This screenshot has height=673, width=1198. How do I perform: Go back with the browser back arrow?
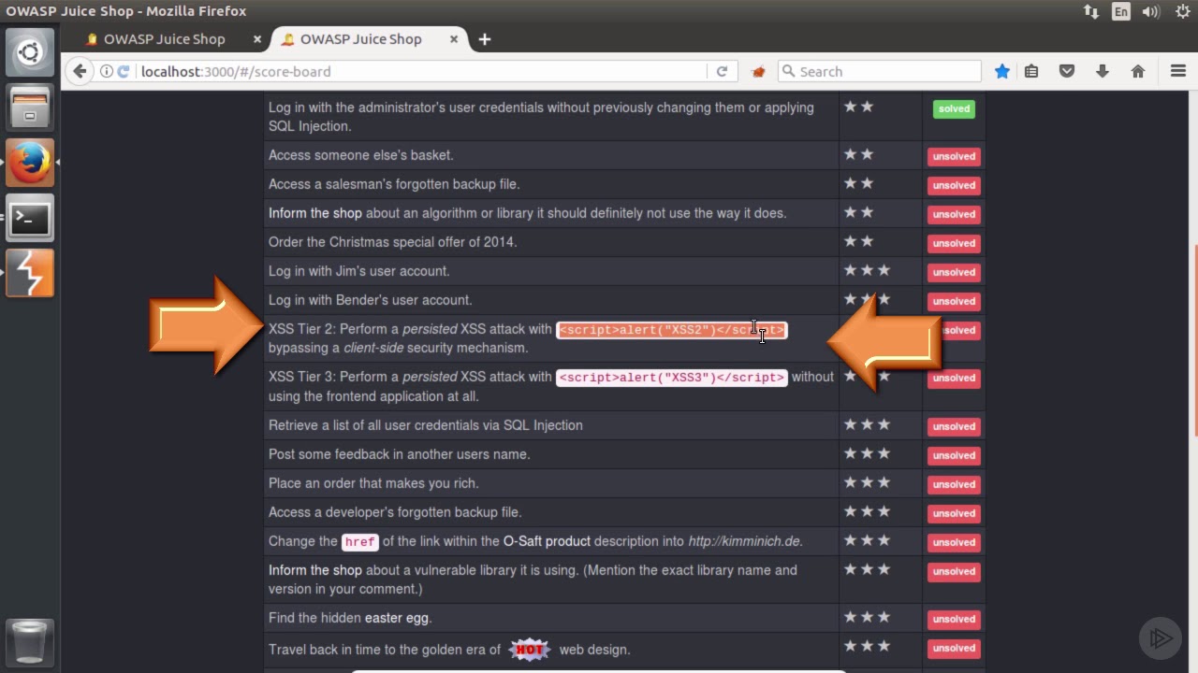pyautogui.click(x=80, y=71)
